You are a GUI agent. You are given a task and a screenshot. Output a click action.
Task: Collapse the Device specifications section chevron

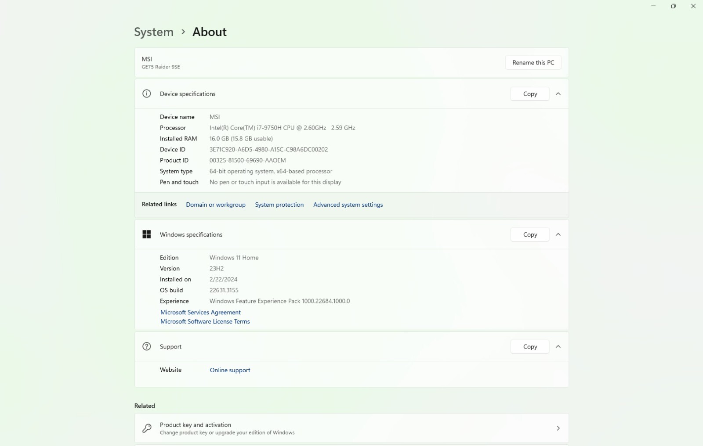pos(558,94)
